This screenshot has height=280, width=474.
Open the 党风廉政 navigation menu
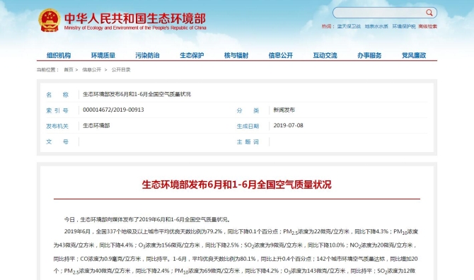click(x=414, y=55)
